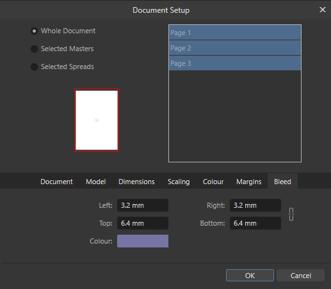331x289 pixels.
Task: Open the Model tab
Action: click(x=95, y=182)
